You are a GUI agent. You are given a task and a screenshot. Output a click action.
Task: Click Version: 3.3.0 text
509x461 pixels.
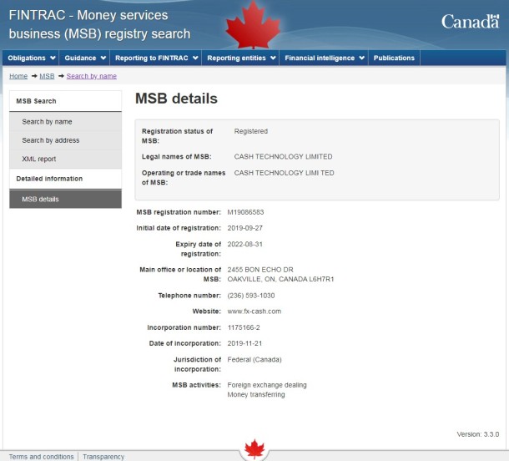(x=478, y=434)
